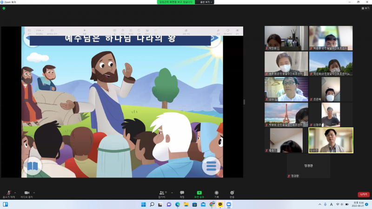Change gallery layout via top-right view button
Viewport: 372px width, 209px height.
click(365, 8)
